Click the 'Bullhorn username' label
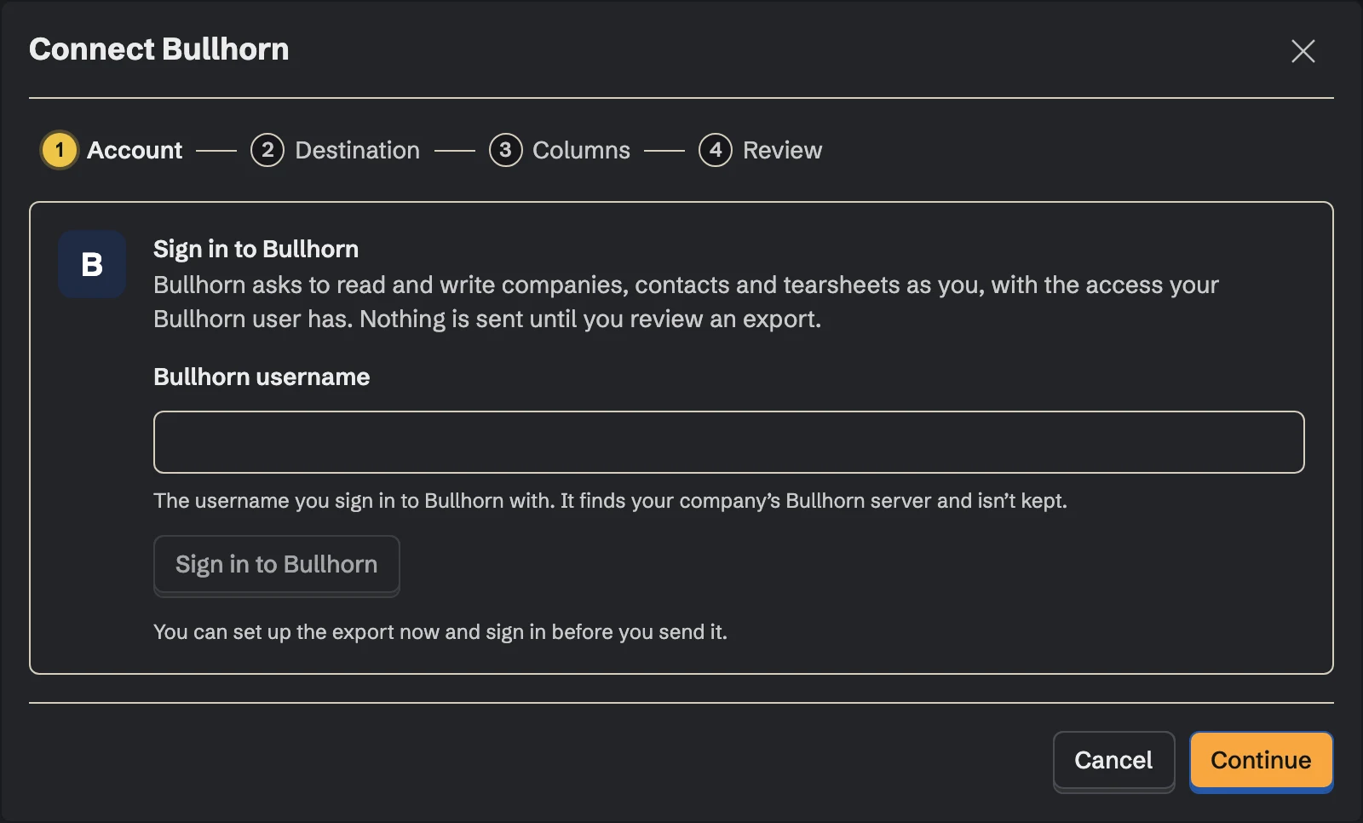1363x823 pixels. (x=262, y=377)
